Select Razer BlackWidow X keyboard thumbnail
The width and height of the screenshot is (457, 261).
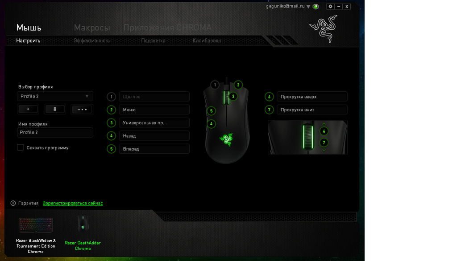(36, 225)
